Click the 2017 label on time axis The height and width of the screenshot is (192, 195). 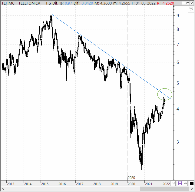(80, 184)
